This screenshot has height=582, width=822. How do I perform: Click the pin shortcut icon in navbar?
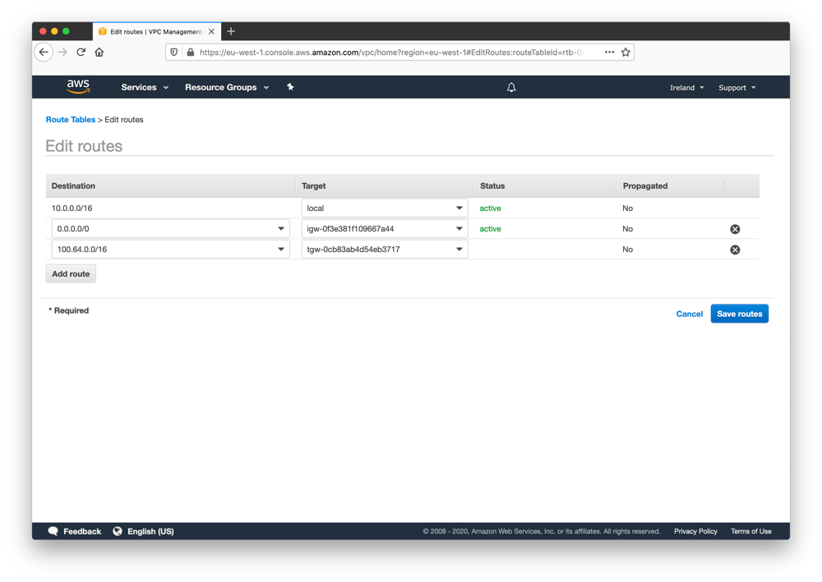click(290, 87)
